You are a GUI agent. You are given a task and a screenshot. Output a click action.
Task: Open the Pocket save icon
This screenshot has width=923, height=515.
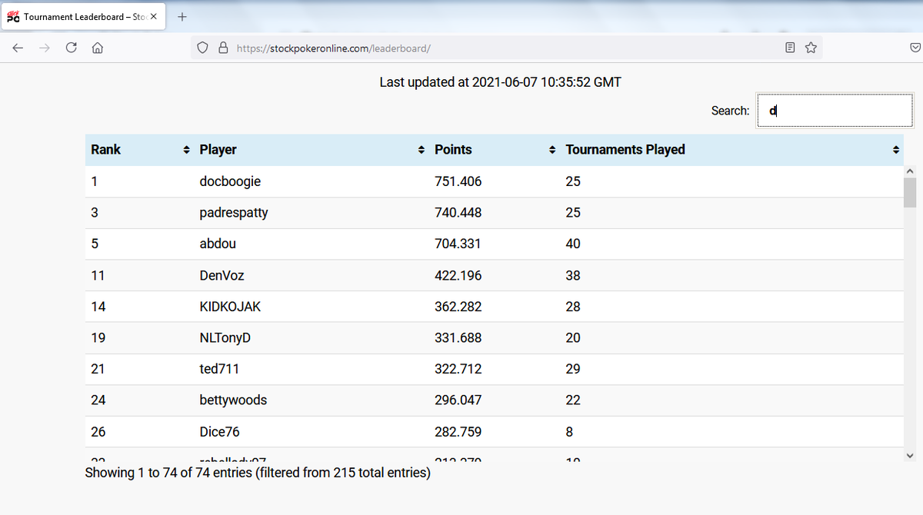915,48
